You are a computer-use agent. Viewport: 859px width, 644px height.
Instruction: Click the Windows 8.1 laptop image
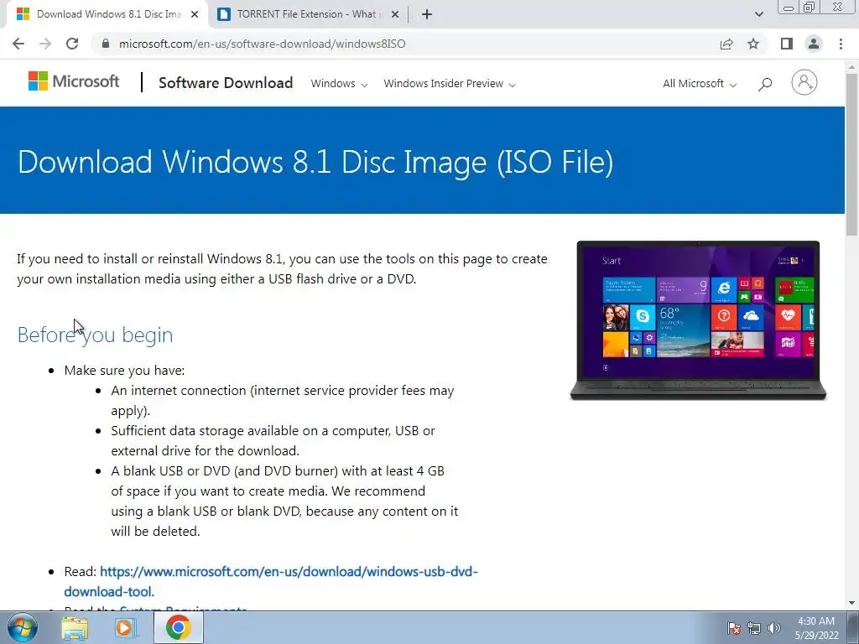click(x=698, y=321)
